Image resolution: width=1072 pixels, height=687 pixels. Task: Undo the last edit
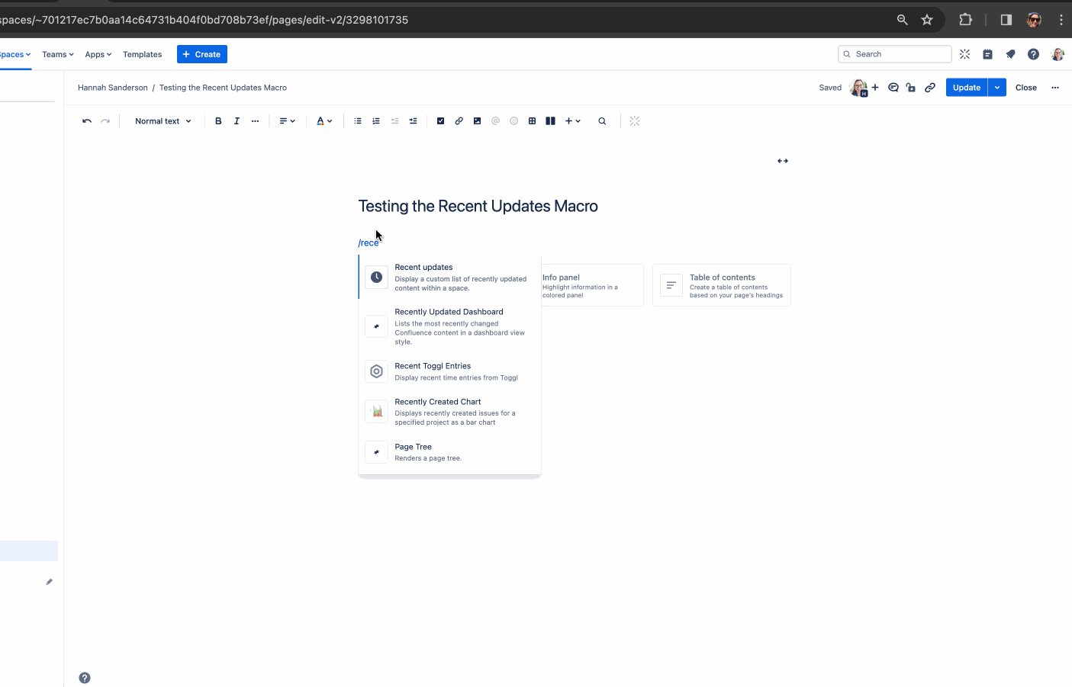(87, 121)
